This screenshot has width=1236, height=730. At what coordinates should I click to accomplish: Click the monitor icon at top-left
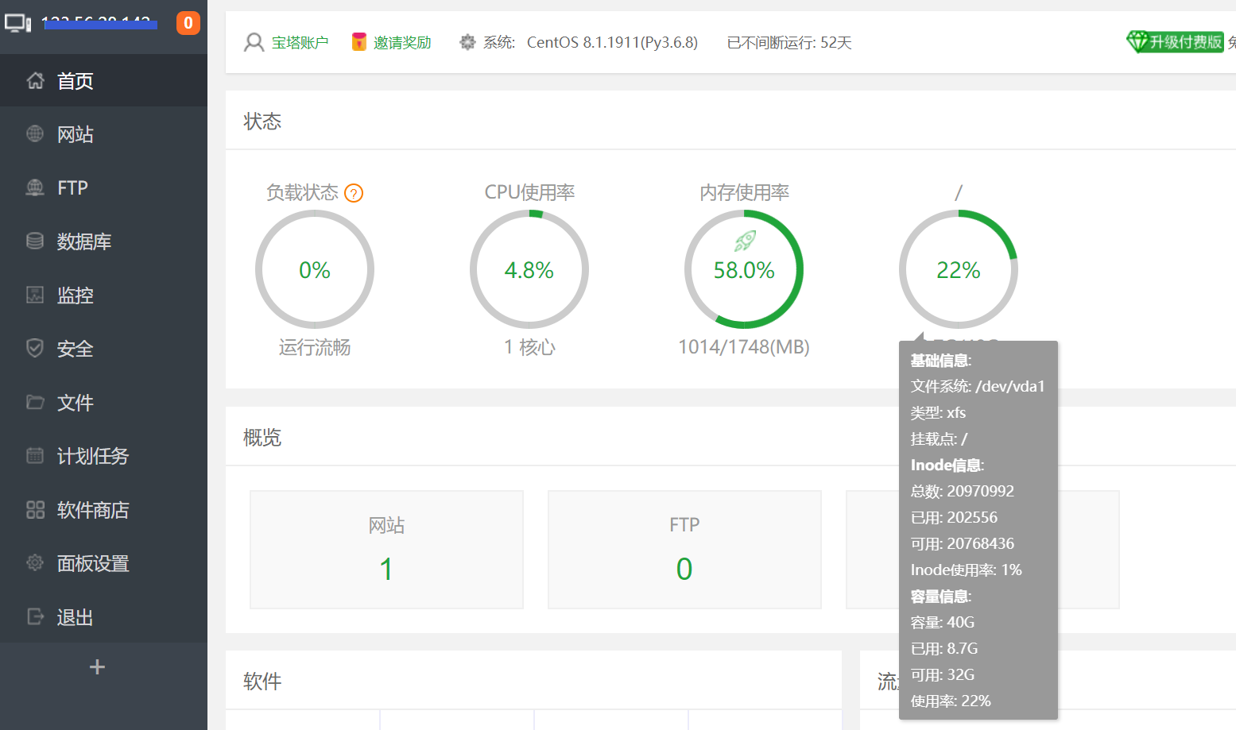tap(17, 23)
